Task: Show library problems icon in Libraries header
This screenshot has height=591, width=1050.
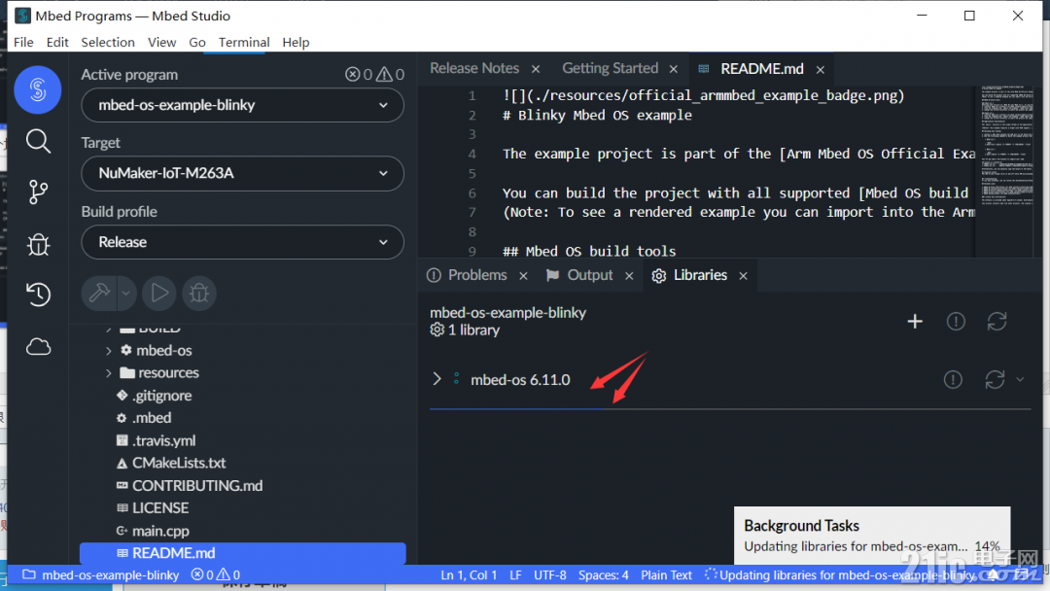Action: pyautogui.click(x=956, y=322)
